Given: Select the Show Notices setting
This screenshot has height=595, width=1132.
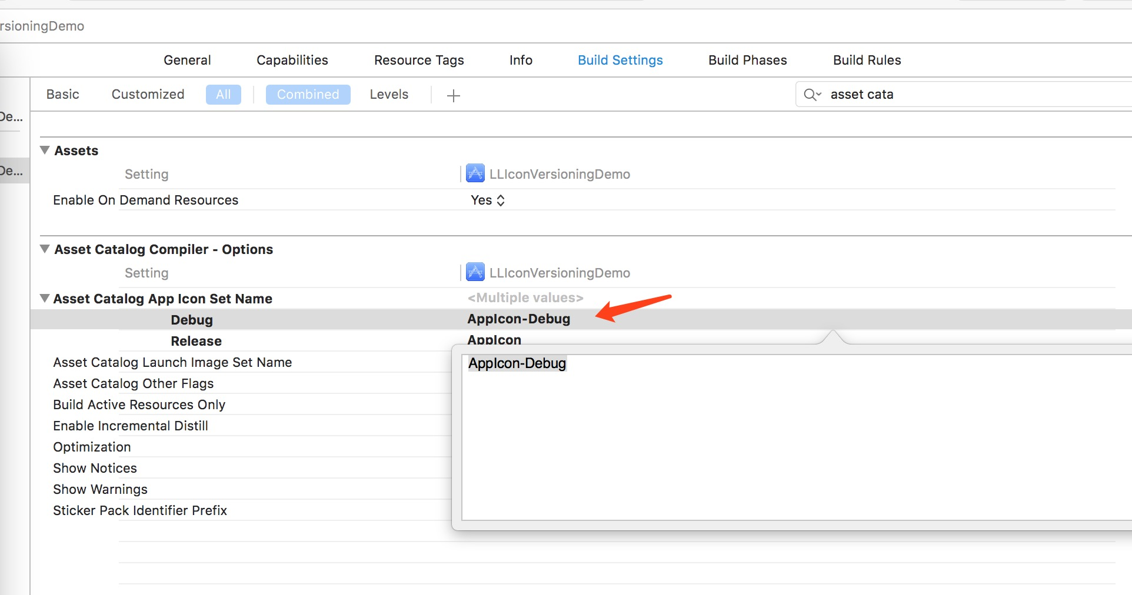Looking at the screenshot, I should click(x=95, y=468).
